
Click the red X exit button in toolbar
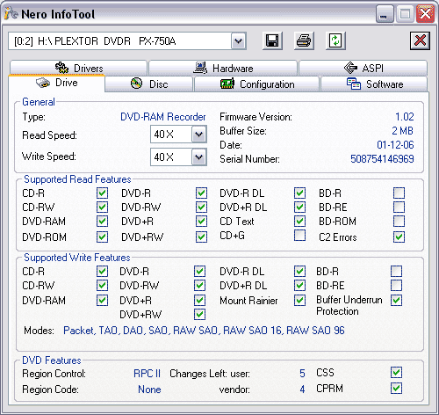coord(420,40)
